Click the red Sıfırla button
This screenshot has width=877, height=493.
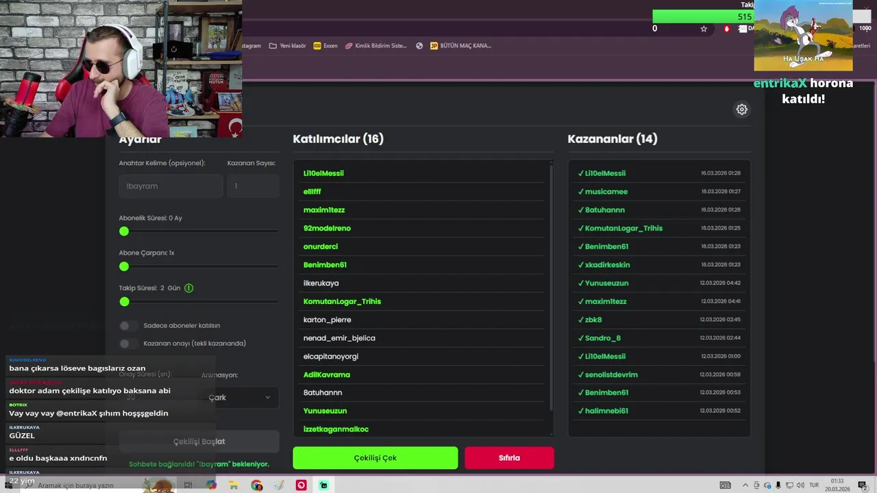(509, 458)
